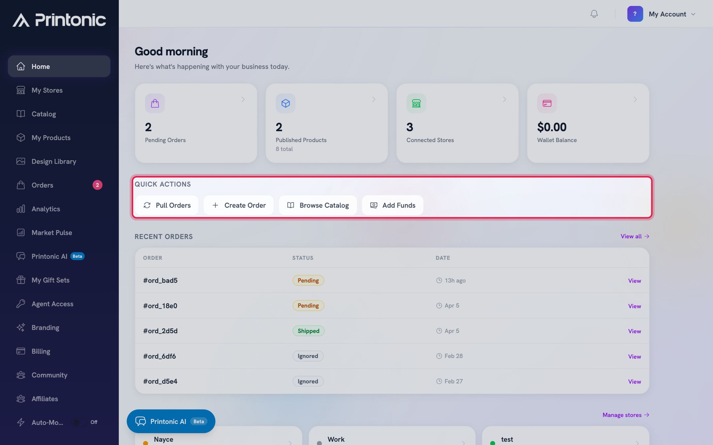
Task: Click the Create Order button
Action: (x=239, y=205)
